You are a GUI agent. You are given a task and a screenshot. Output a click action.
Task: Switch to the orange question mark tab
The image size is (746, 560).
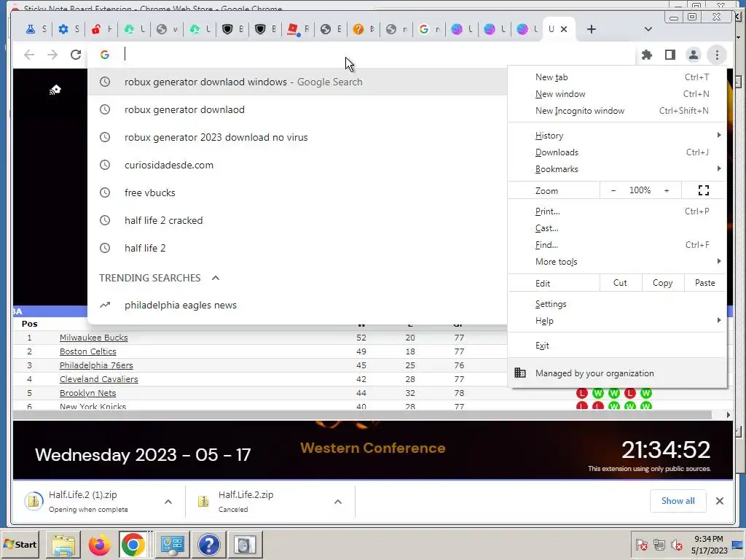pyautogui.click(x=364, y=29)
